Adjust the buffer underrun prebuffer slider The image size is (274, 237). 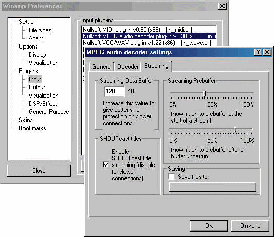[235, 129]
